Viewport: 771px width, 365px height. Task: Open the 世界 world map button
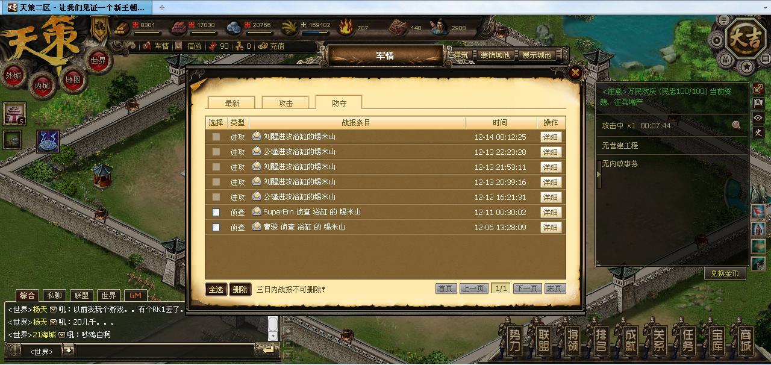(x=98, y=60)
